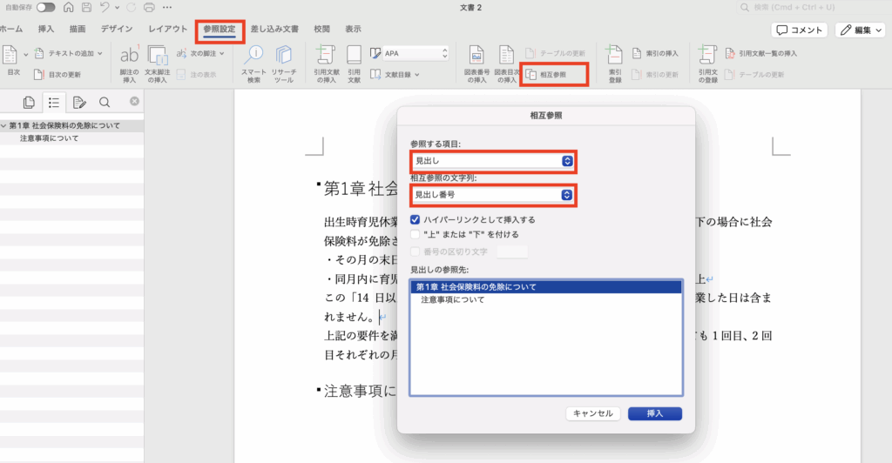
Task: Click the Smart Search (スマート検索) icon
Action: pos(253,56)
